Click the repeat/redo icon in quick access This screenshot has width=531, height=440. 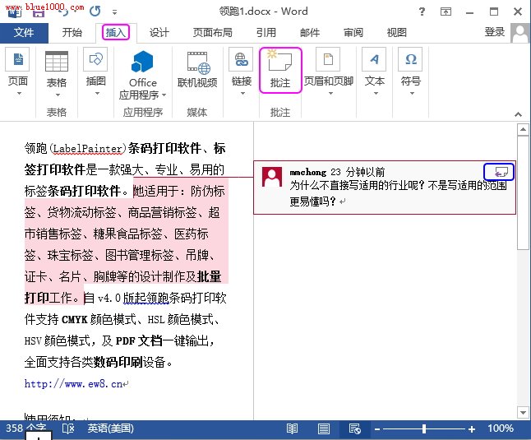pyautogui.click(x=95, y=12)
